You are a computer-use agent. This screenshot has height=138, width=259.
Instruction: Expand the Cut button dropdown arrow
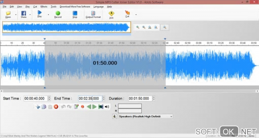[136, 15]
